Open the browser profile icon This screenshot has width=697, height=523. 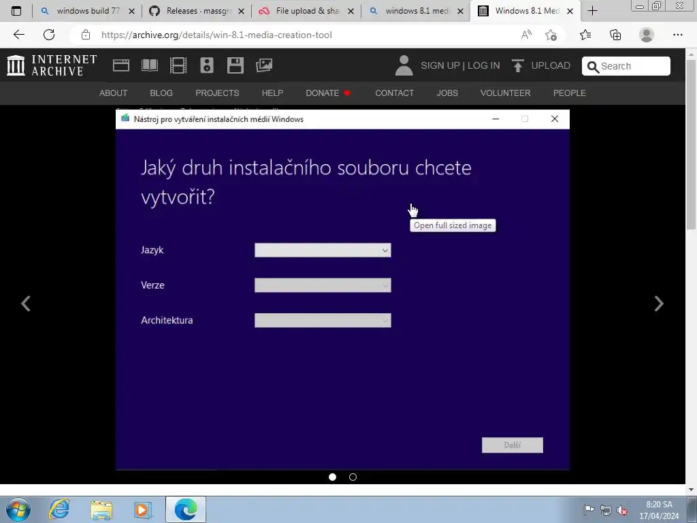pos(647,35)
